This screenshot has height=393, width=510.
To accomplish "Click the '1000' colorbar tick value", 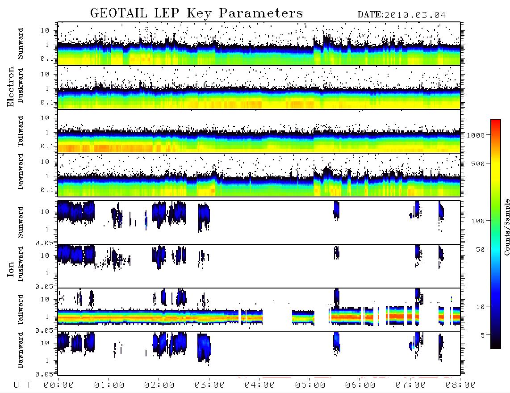I will (476, 135).
